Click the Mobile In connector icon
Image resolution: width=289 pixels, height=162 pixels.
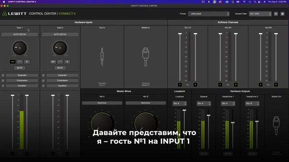[x=145, y=57]
